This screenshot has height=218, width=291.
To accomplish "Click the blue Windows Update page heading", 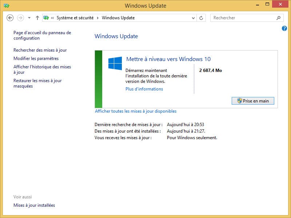I will (116, 36).
